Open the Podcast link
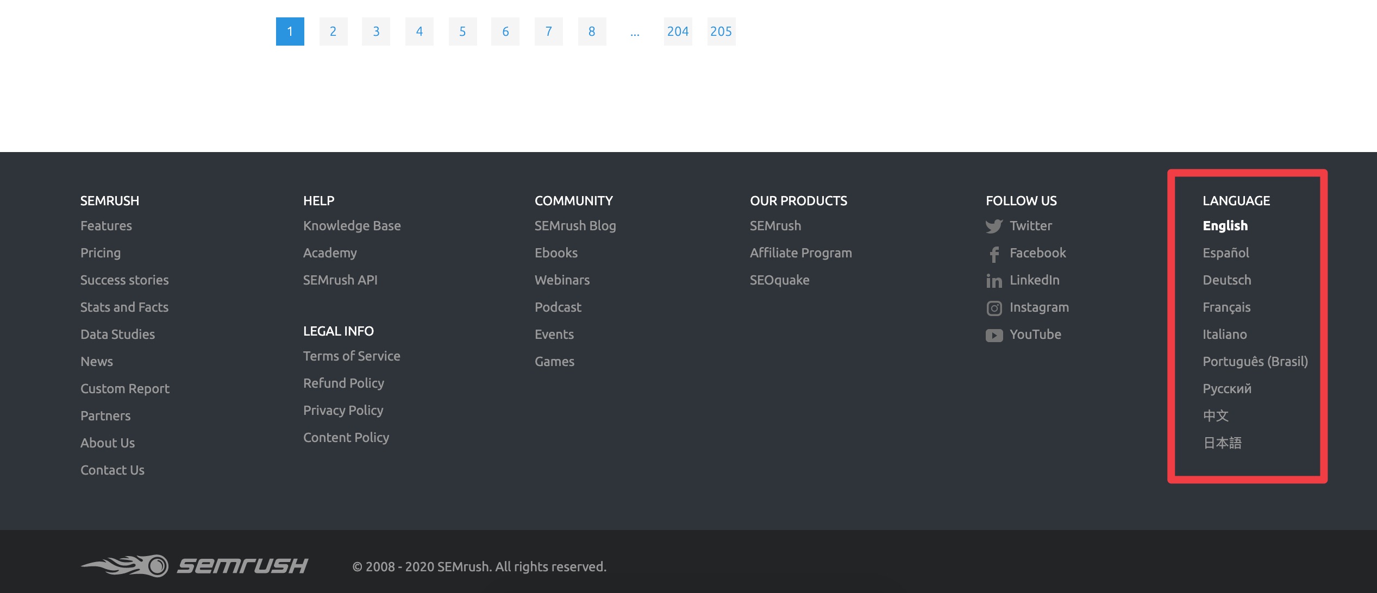 click(x=558, y=307)
